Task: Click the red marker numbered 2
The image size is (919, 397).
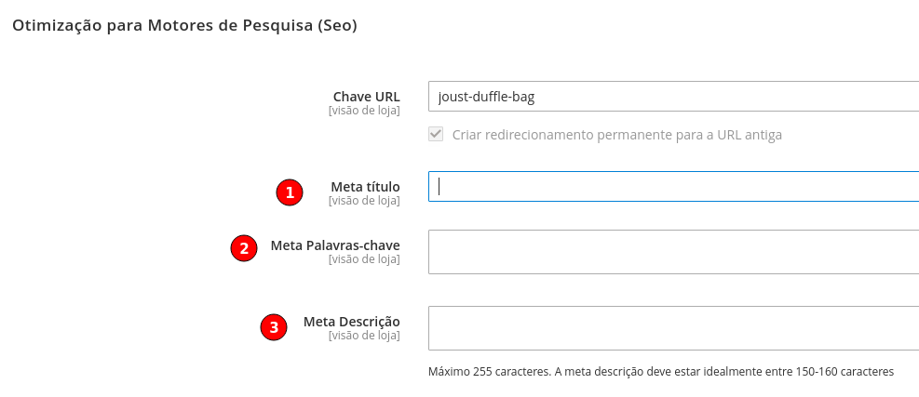Action: (x=244, y=248)
